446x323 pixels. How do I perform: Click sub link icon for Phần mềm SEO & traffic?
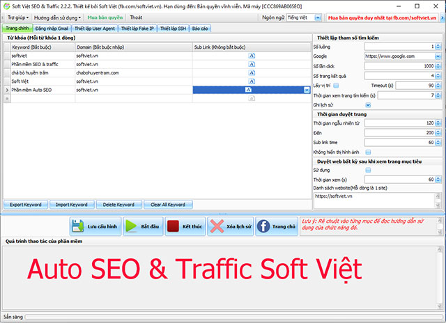click(x=252, y=64)
